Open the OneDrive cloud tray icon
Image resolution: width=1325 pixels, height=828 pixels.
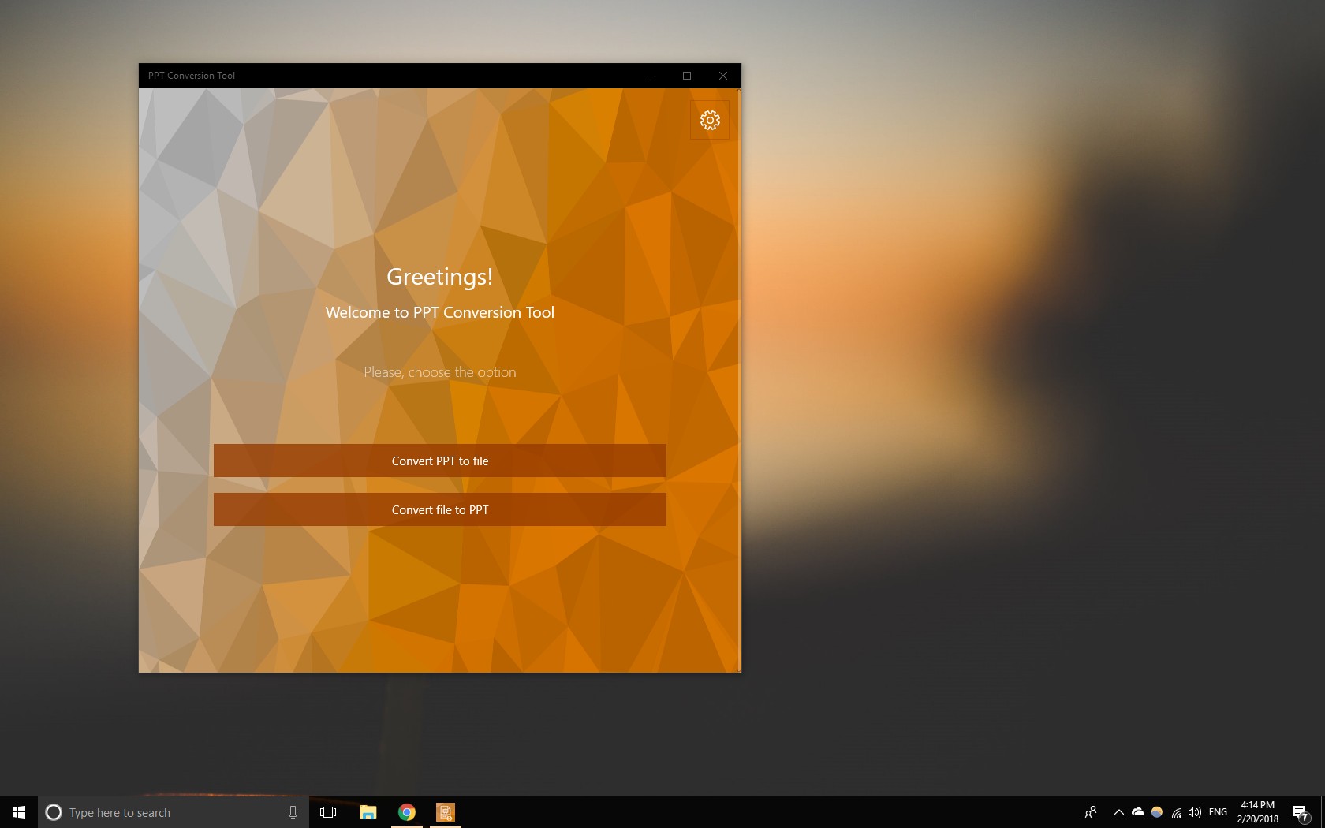click(x=1138, y=812)
